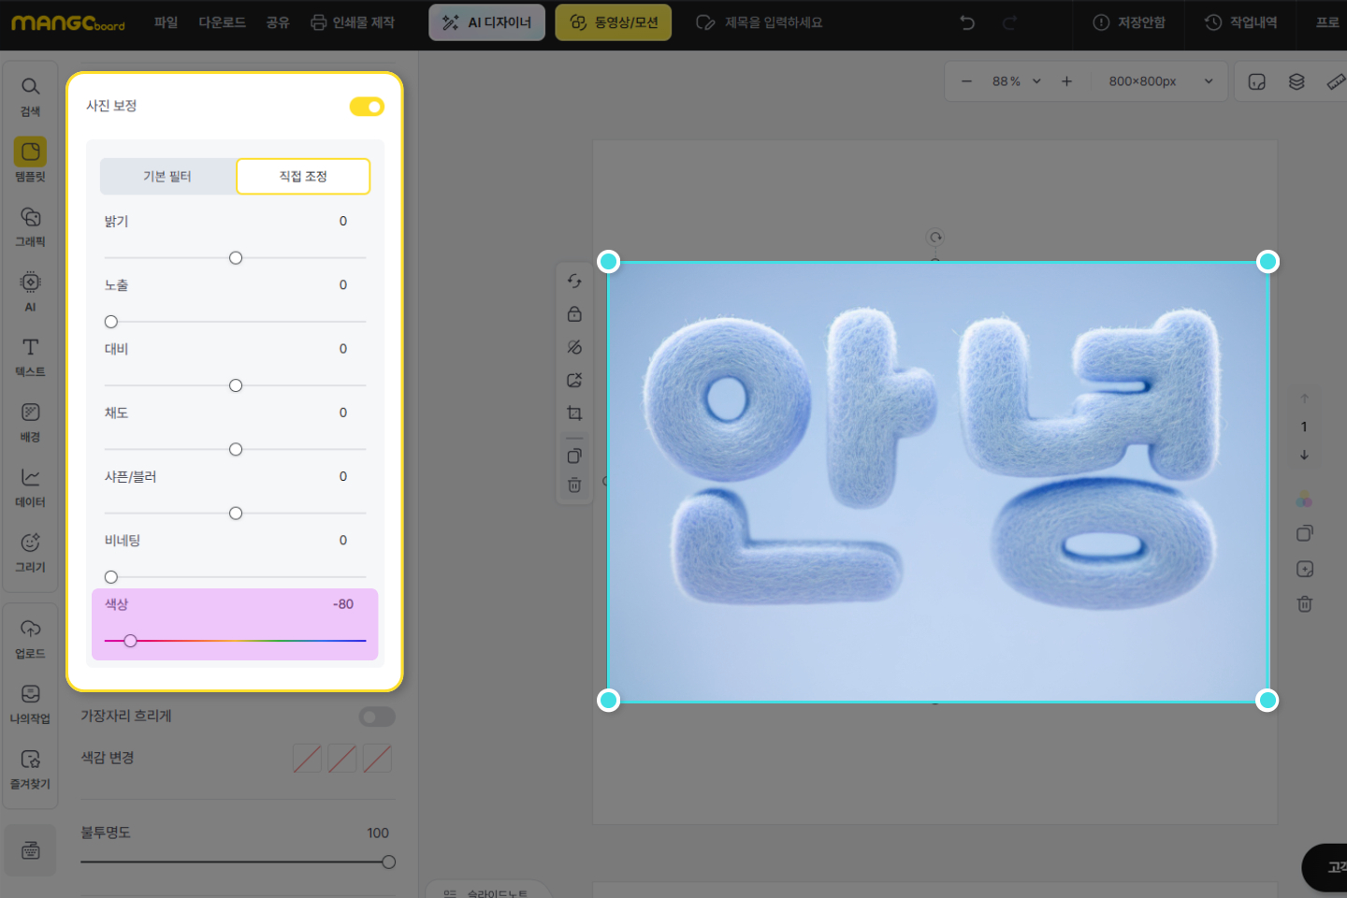
Task: Delete the image using floating toolbar trash icon
Action: [x=574, y=485]
